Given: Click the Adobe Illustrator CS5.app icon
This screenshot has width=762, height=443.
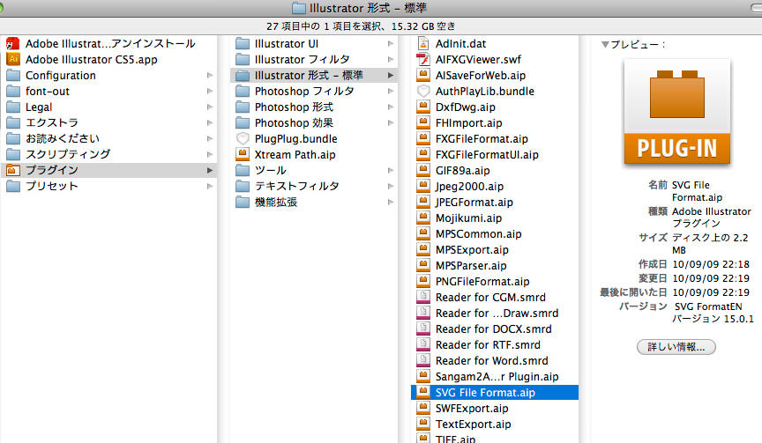Looking at the screenshot, I should (x=12, y=59).
